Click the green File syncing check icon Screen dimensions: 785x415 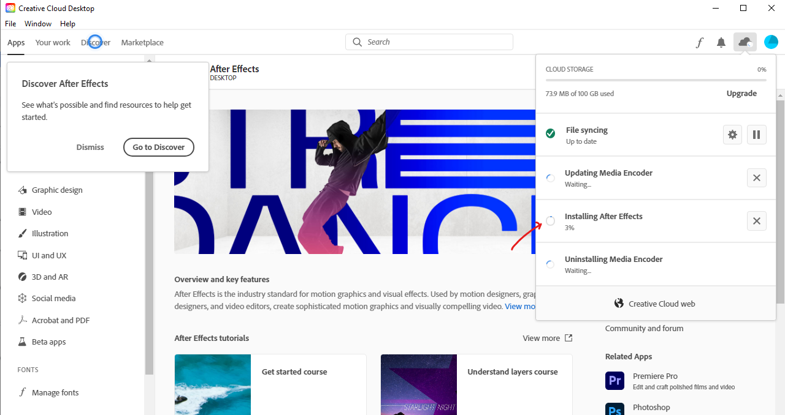[551, 133]
